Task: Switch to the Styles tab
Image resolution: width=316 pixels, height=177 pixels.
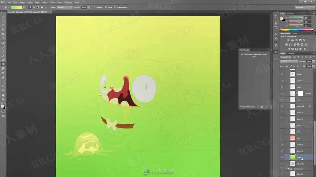Action: click(x=295, y=33)
